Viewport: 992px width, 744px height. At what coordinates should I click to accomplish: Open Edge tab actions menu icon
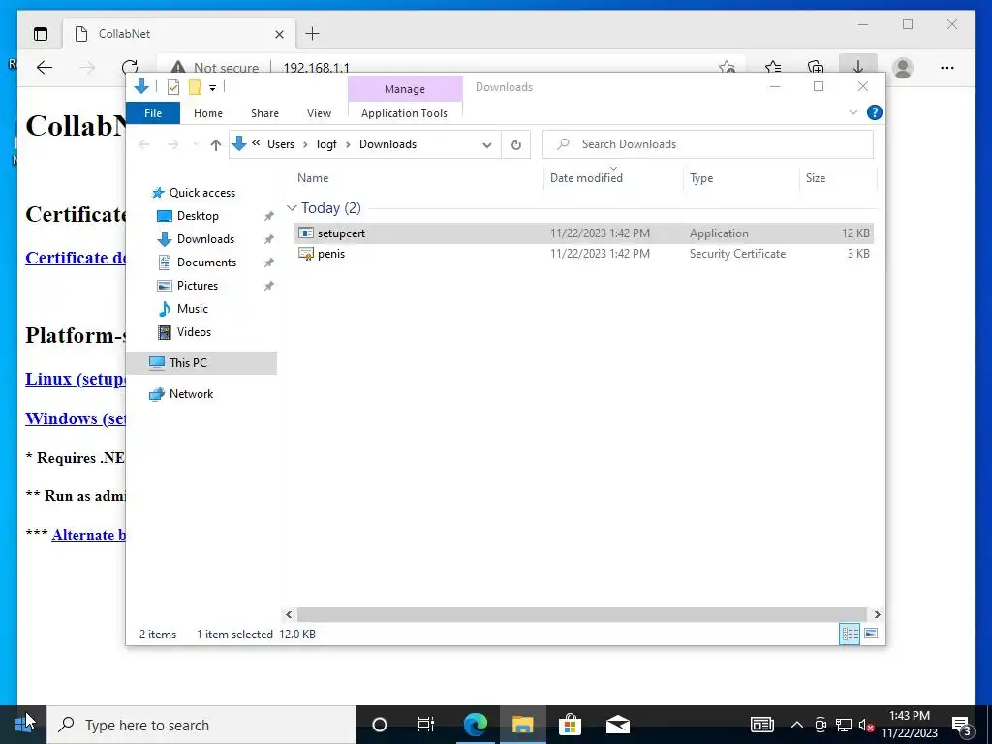point(41,34)
